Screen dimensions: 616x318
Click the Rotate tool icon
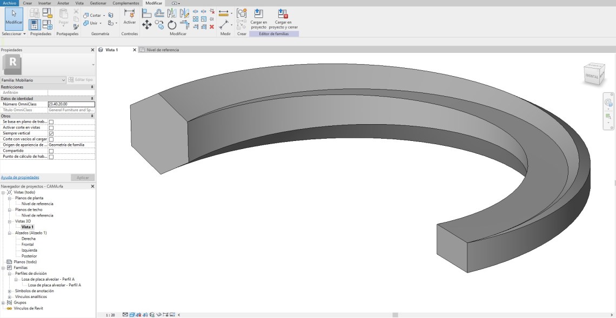click(x=172, y=25)
